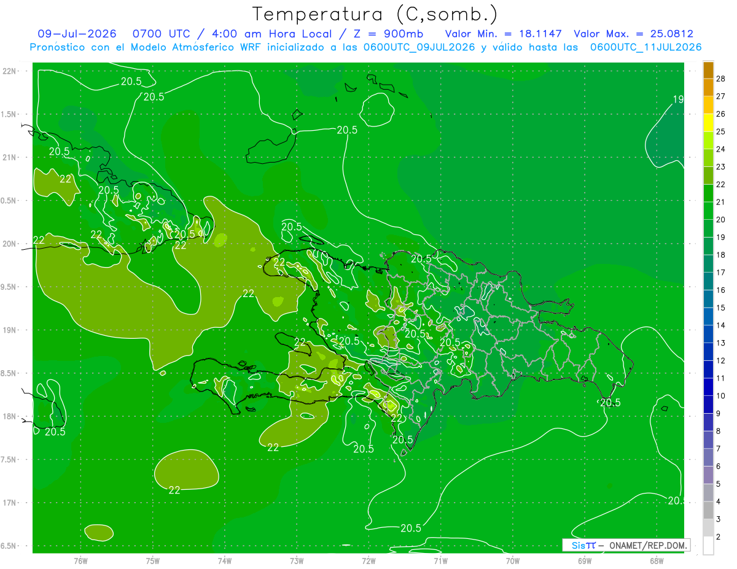The height and width of the screenshot is (569, 737).
Task: Click longitude axis label "68W"
Action: (657, 561)
